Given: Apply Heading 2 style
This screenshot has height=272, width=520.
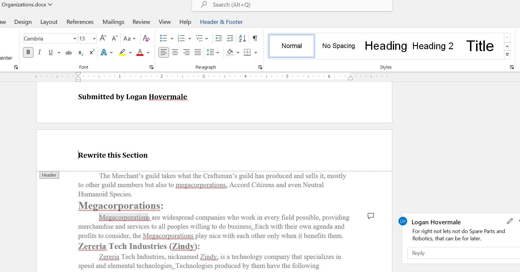Looking at the screenshot, I should [x=433, y=46].
